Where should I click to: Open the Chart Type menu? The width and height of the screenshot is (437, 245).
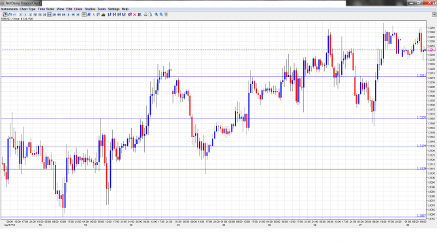27,9
